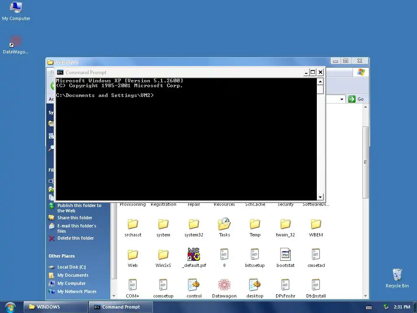
Task: Switch to WINDOWS taskbar button
Action: [55, 307]
